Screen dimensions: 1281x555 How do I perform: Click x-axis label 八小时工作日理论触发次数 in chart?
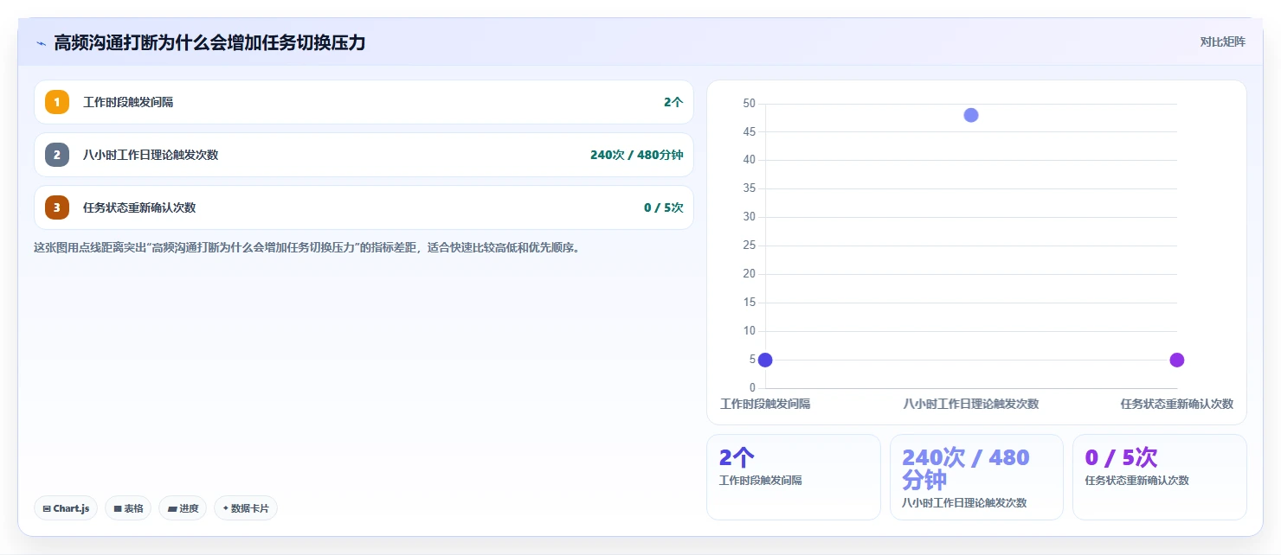coord(971,404)
